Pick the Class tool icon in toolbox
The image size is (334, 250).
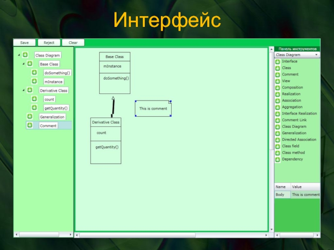[278, 68]
